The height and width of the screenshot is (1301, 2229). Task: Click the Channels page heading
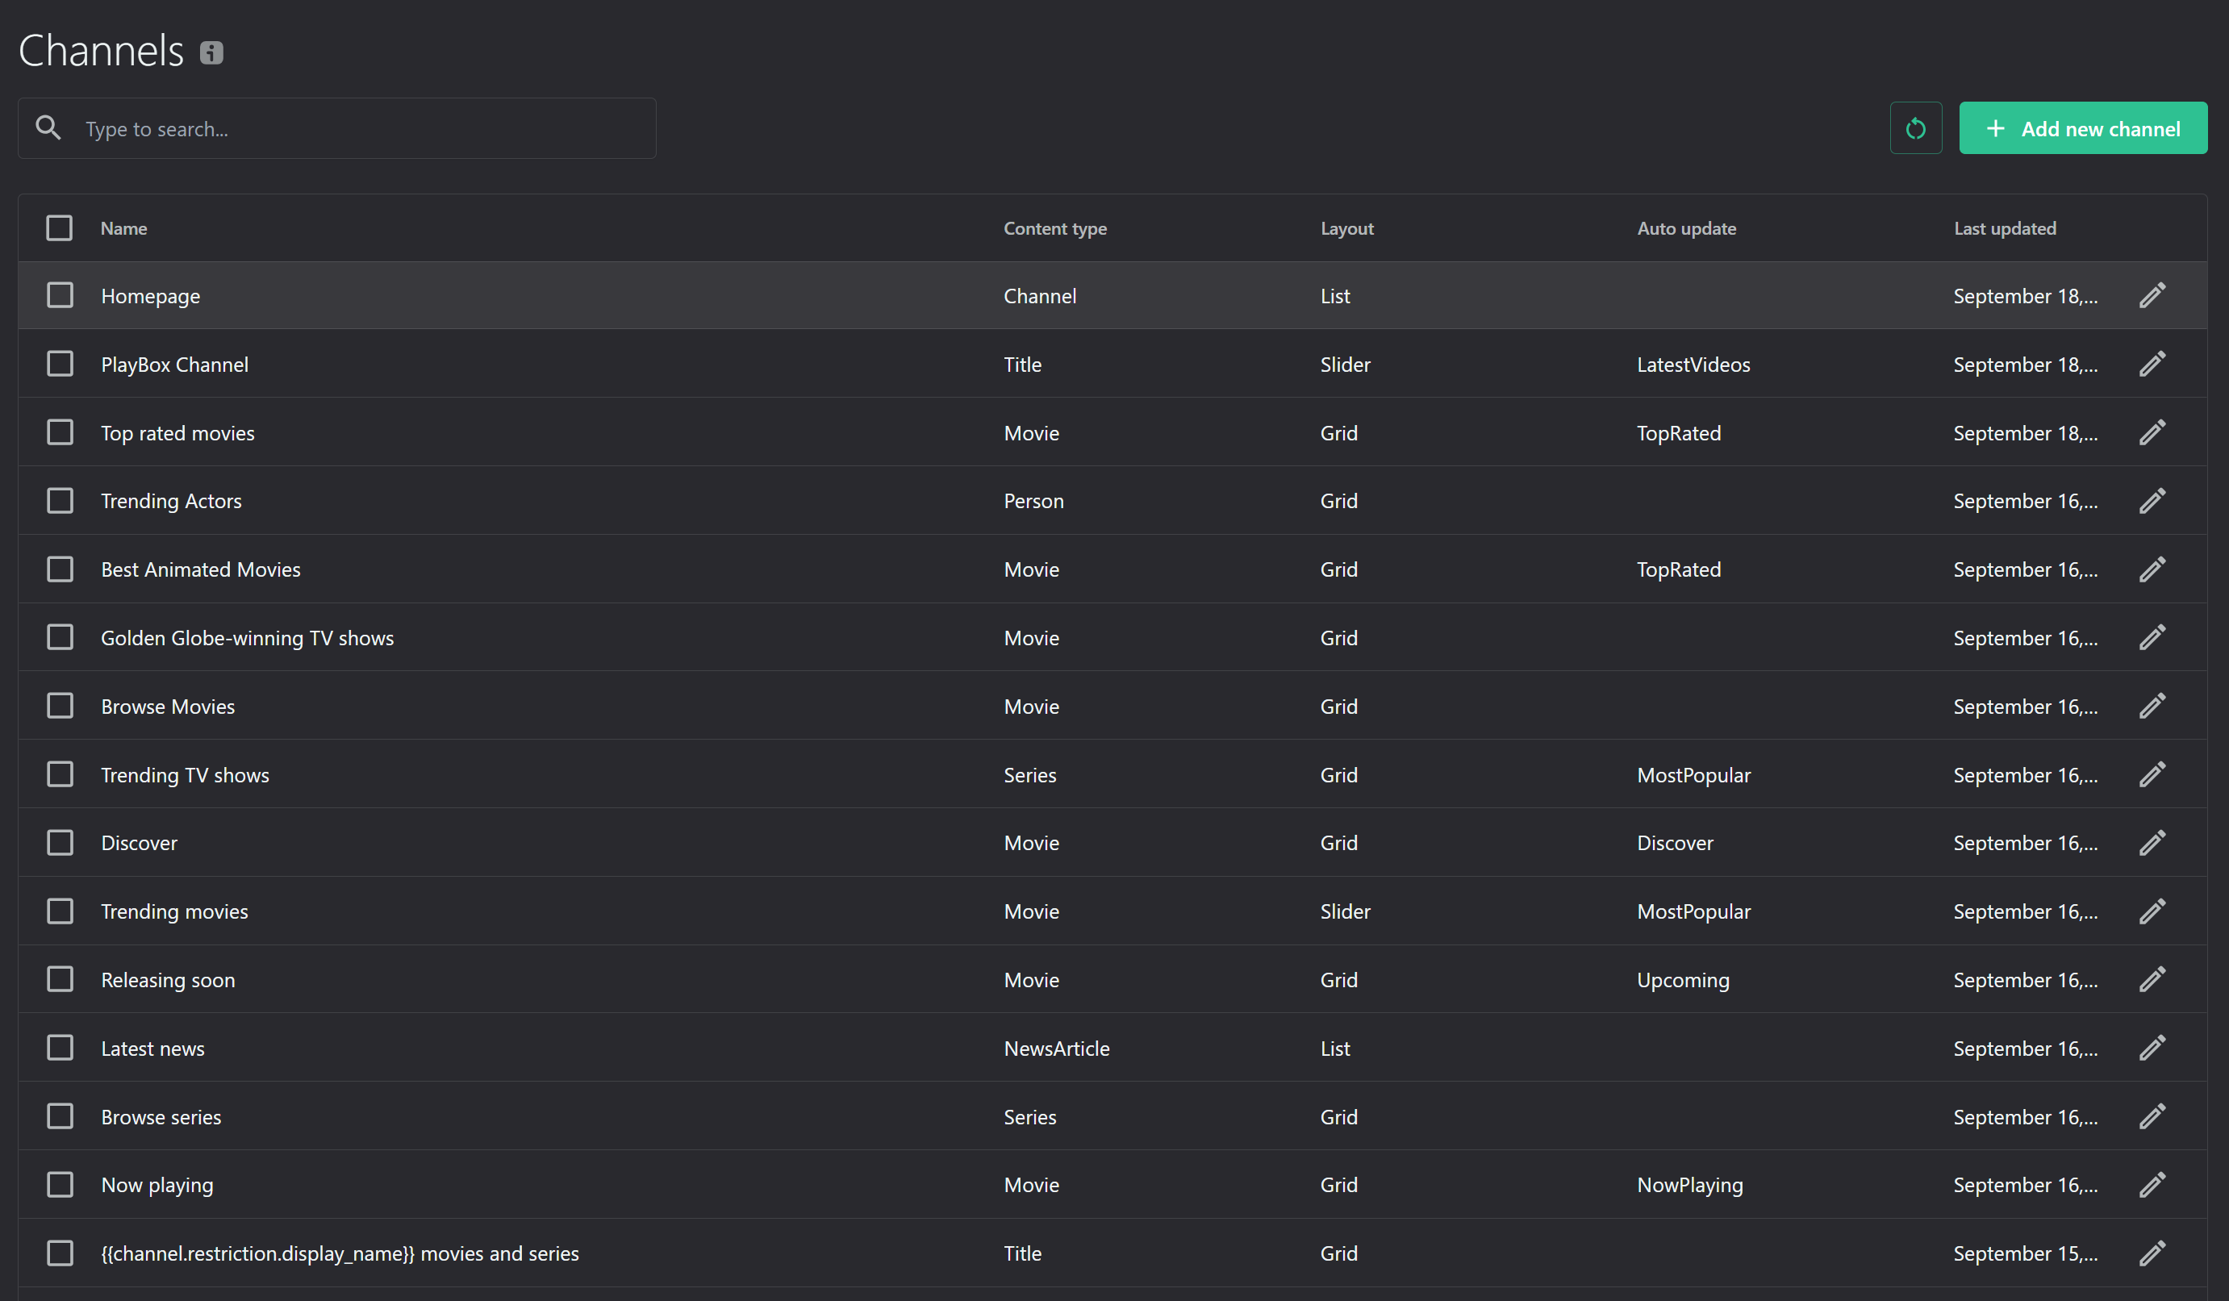(x=101, y=51)
